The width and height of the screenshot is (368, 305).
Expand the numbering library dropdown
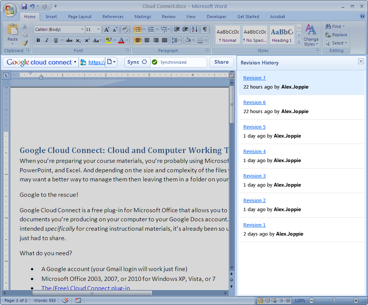(x=157, y=29)
